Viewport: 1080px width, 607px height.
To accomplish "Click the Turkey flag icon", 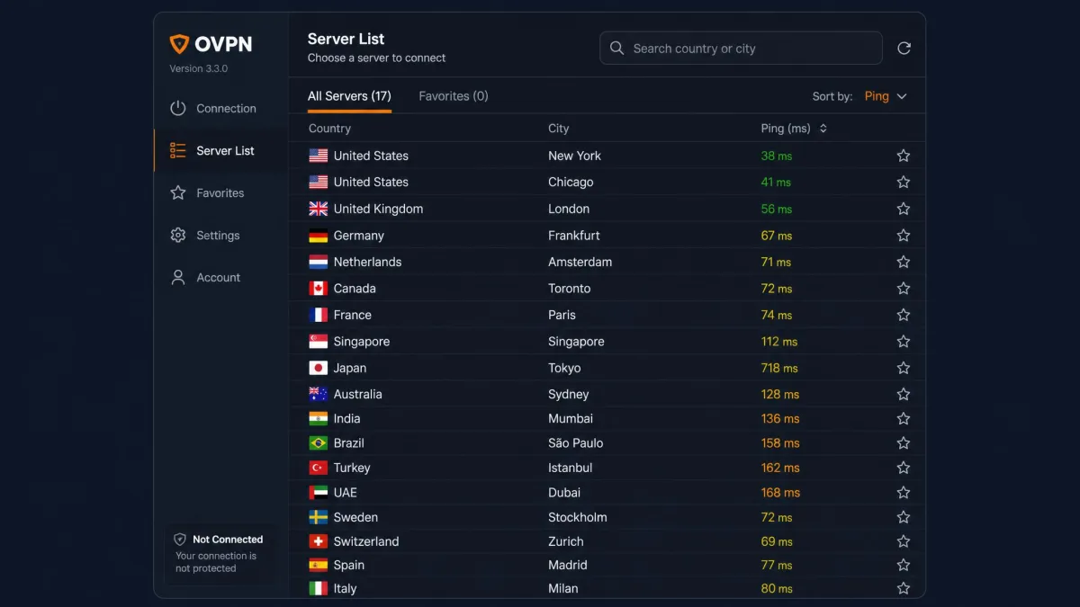I will click(319, 468).
